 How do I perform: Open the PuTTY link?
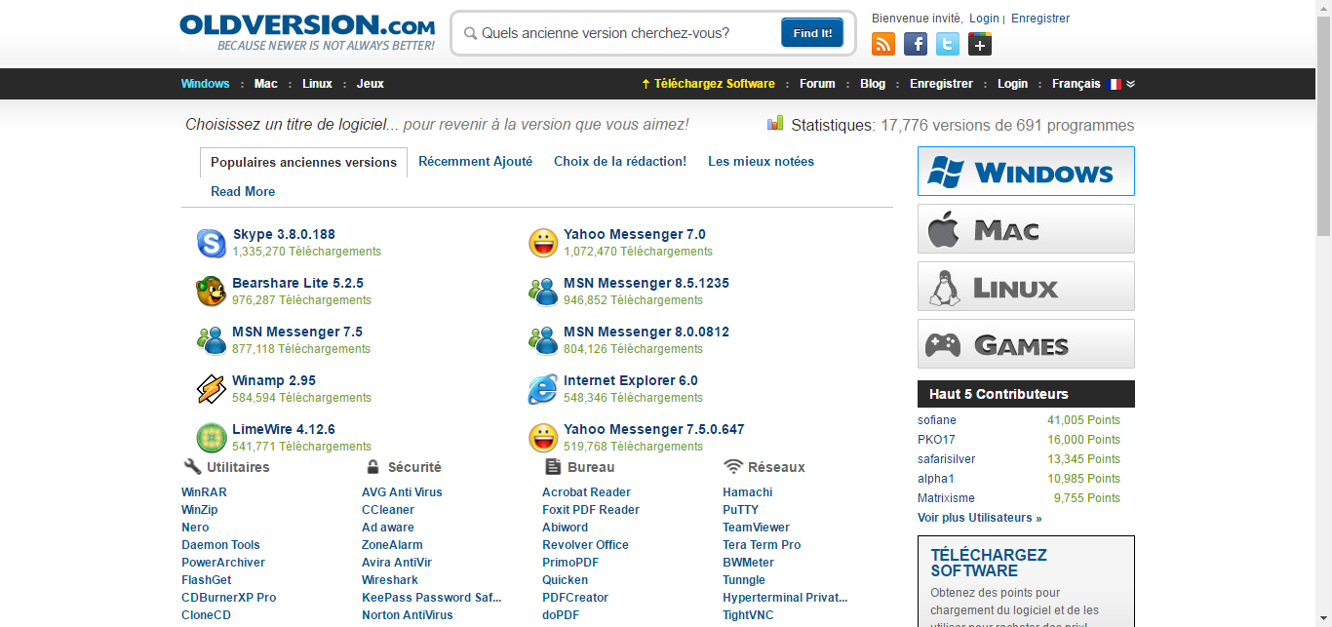(x=740, y=510)
